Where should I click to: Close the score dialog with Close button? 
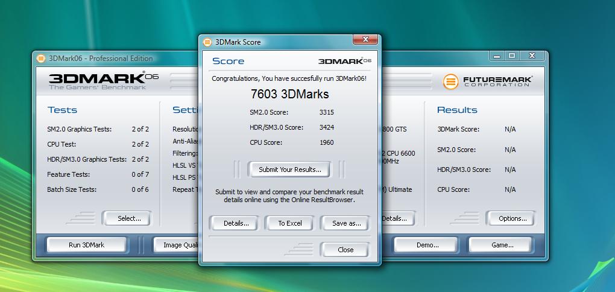click(x=345, y=250)
